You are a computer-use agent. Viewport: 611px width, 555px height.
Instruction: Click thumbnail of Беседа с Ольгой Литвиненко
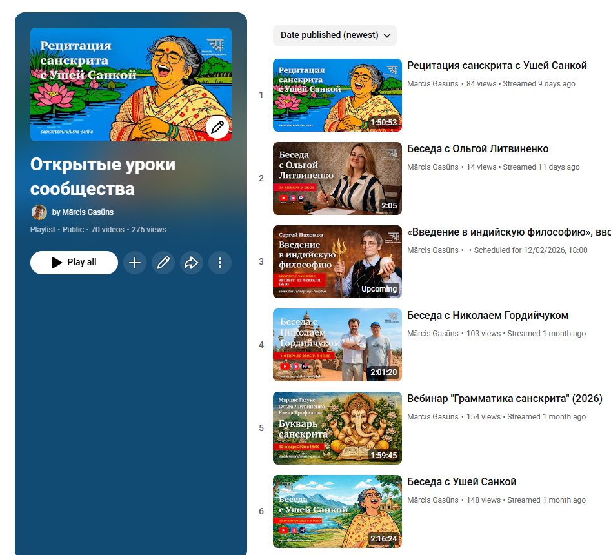(x=337, y=178)
